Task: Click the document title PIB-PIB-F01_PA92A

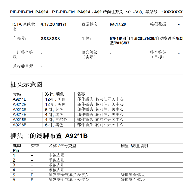Action: point(29,12)
